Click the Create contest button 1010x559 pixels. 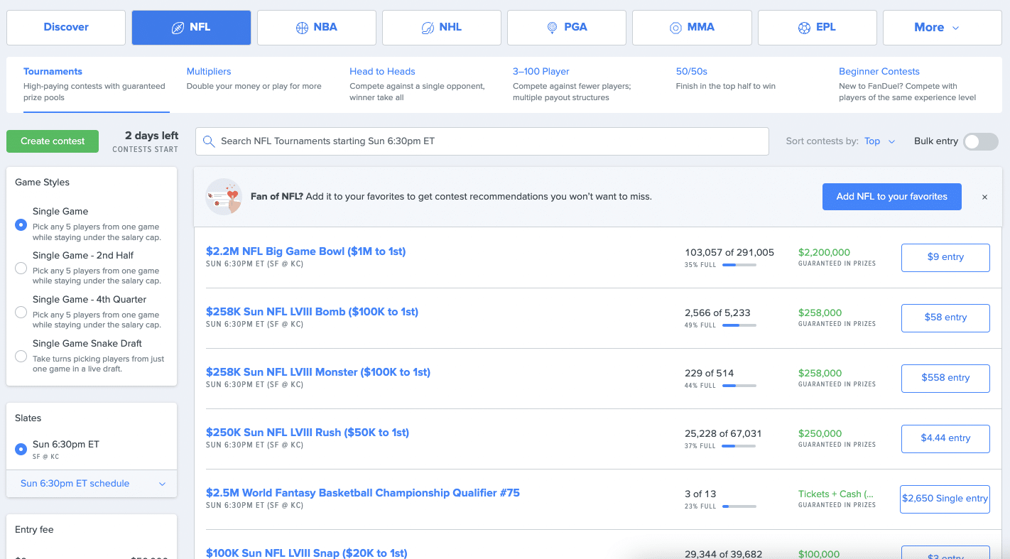(53, 141)
